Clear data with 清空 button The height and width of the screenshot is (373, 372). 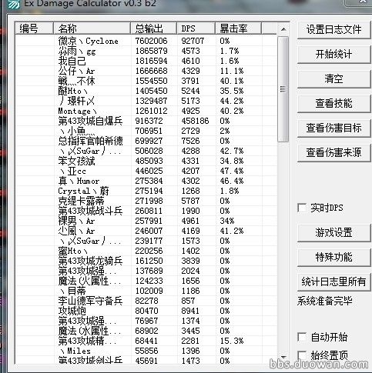point(333,78)
